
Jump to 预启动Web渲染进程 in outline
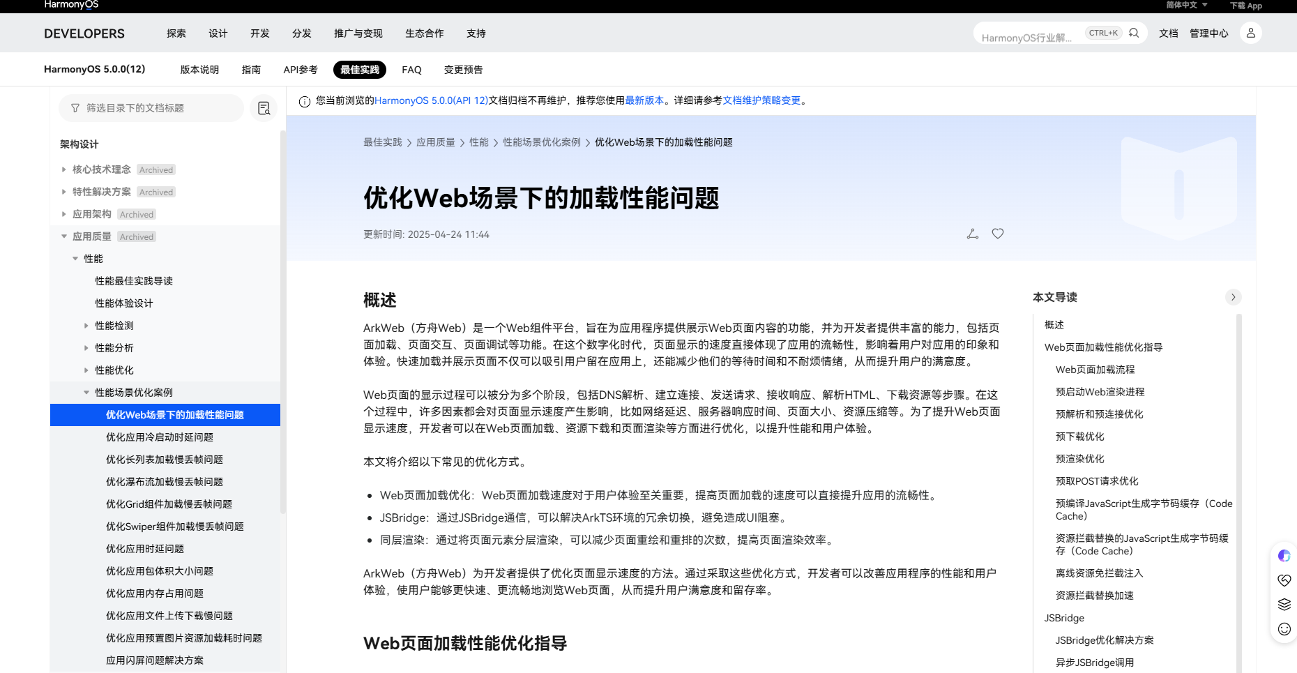(1100, 392)
